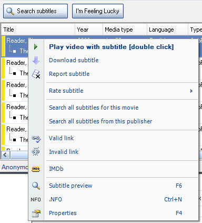
Task: Select the third Reader, result row
Action: coord(16,85)
